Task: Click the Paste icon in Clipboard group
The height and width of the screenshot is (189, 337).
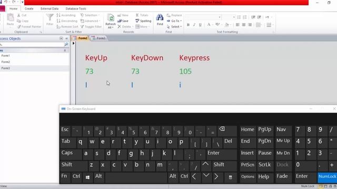Action: pyautogui.click(x=10, y=17)
